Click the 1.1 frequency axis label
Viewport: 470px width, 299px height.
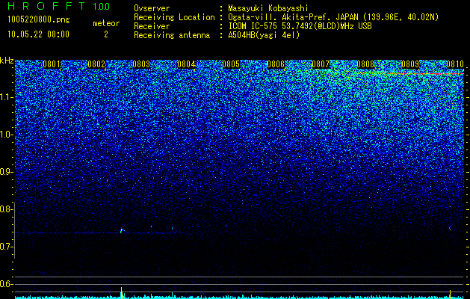click(x=7, y=97)
